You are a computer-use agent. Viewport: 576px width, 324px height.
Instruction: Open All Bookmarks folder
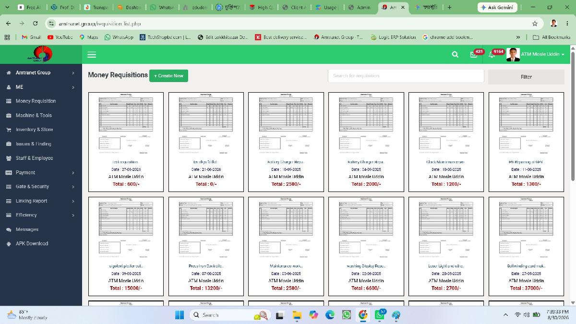pos(552,37)
